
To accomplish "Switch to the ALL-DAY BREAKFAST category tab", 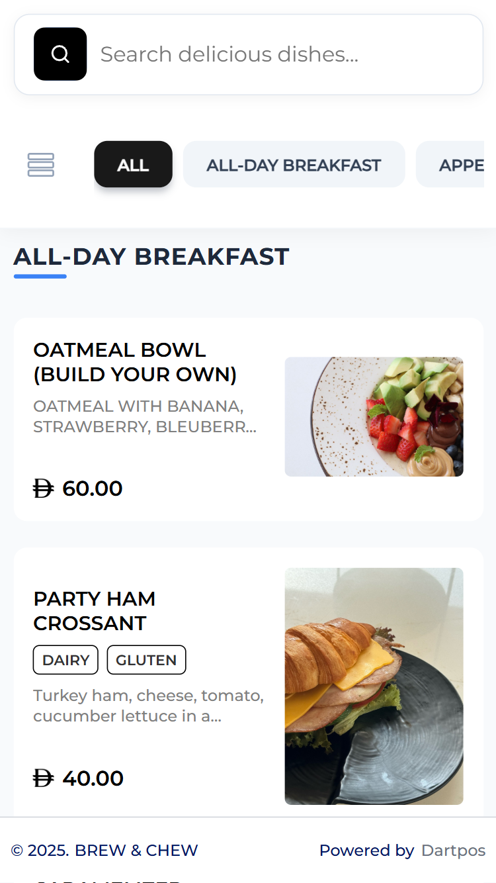I will (294, 165).
